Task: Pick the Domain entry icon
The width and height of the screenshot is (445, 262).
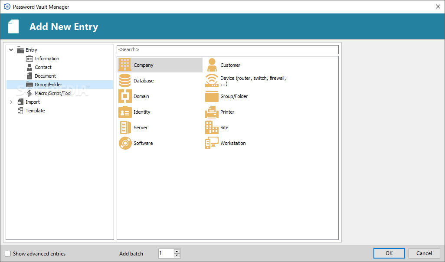Action: coord(125,96)
